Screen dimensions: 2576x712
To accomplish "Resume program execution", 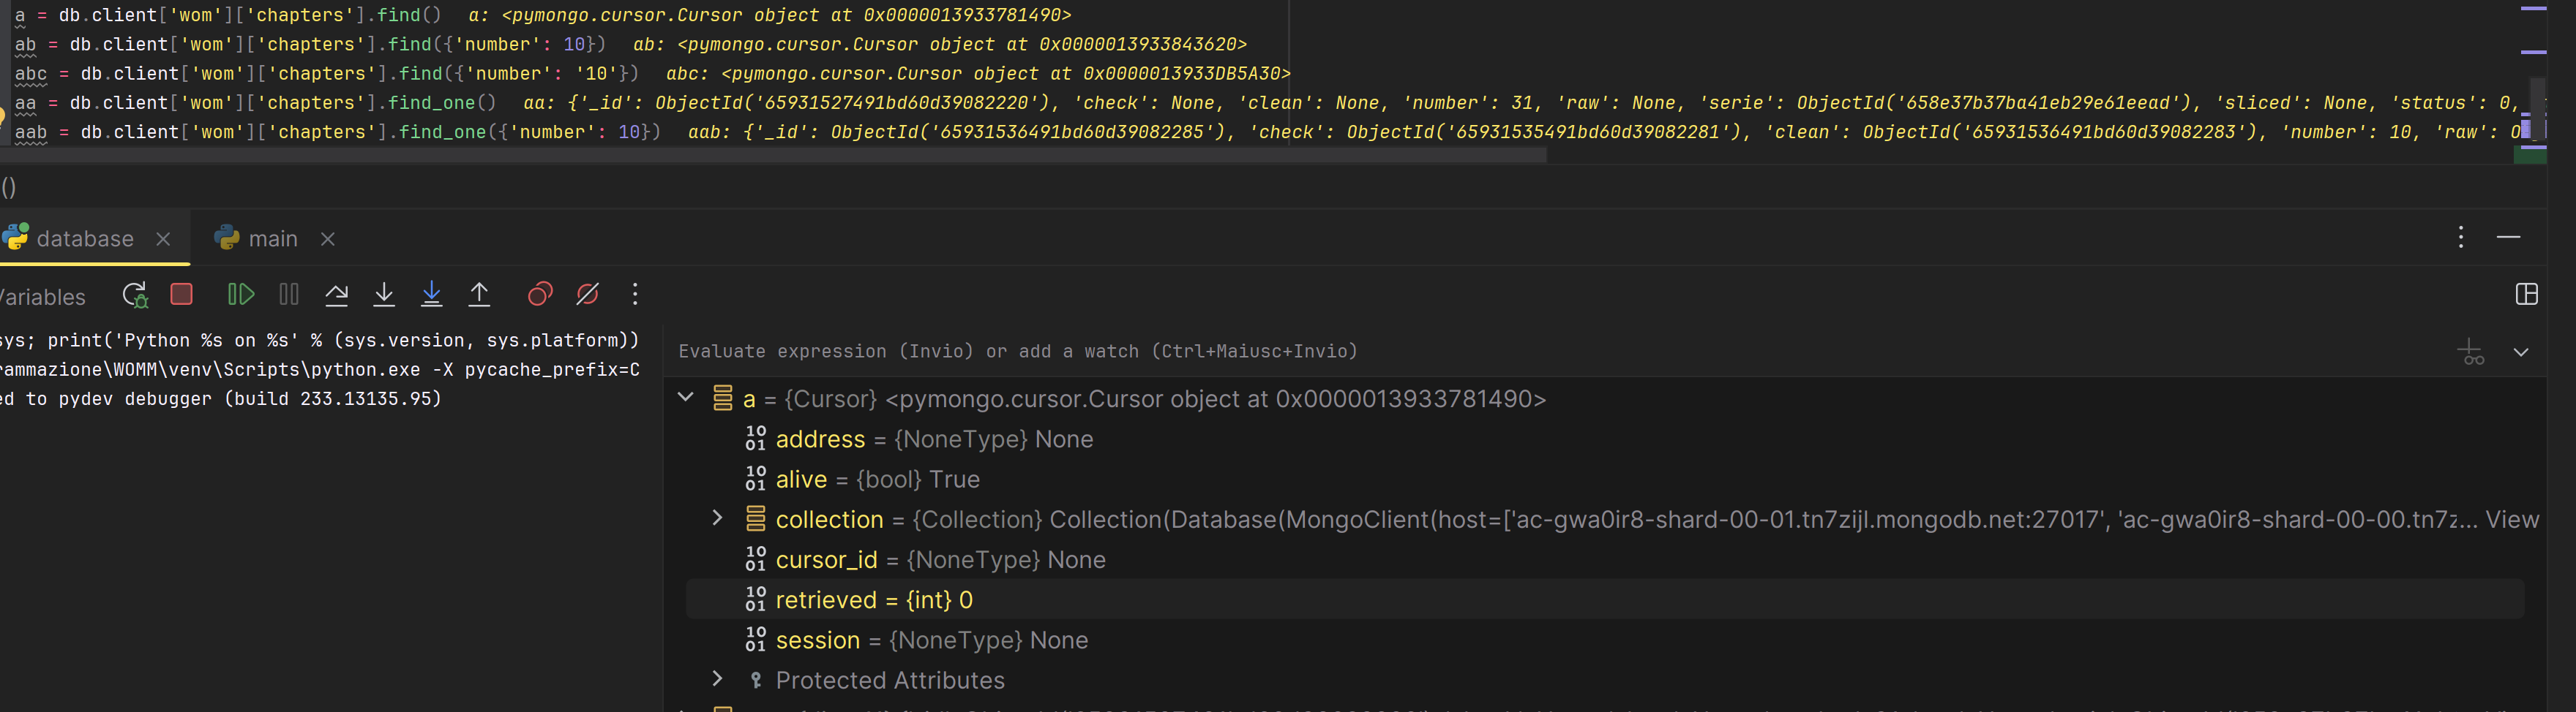I will [x=240, y=295].
